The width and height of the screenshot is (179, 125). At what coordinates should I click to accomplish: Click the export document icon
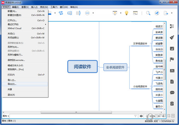click(x=166, y=13)
